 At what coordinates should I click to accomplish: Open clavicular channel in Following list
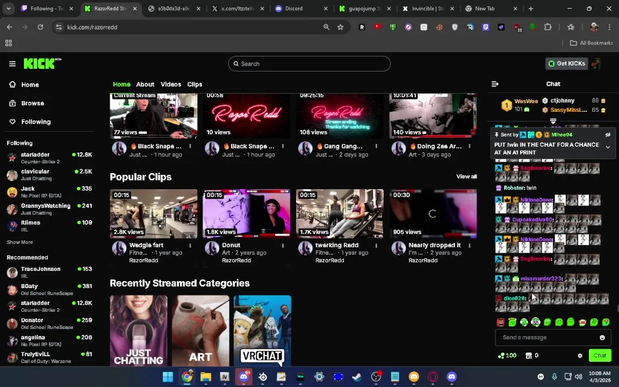pos(49,175)
